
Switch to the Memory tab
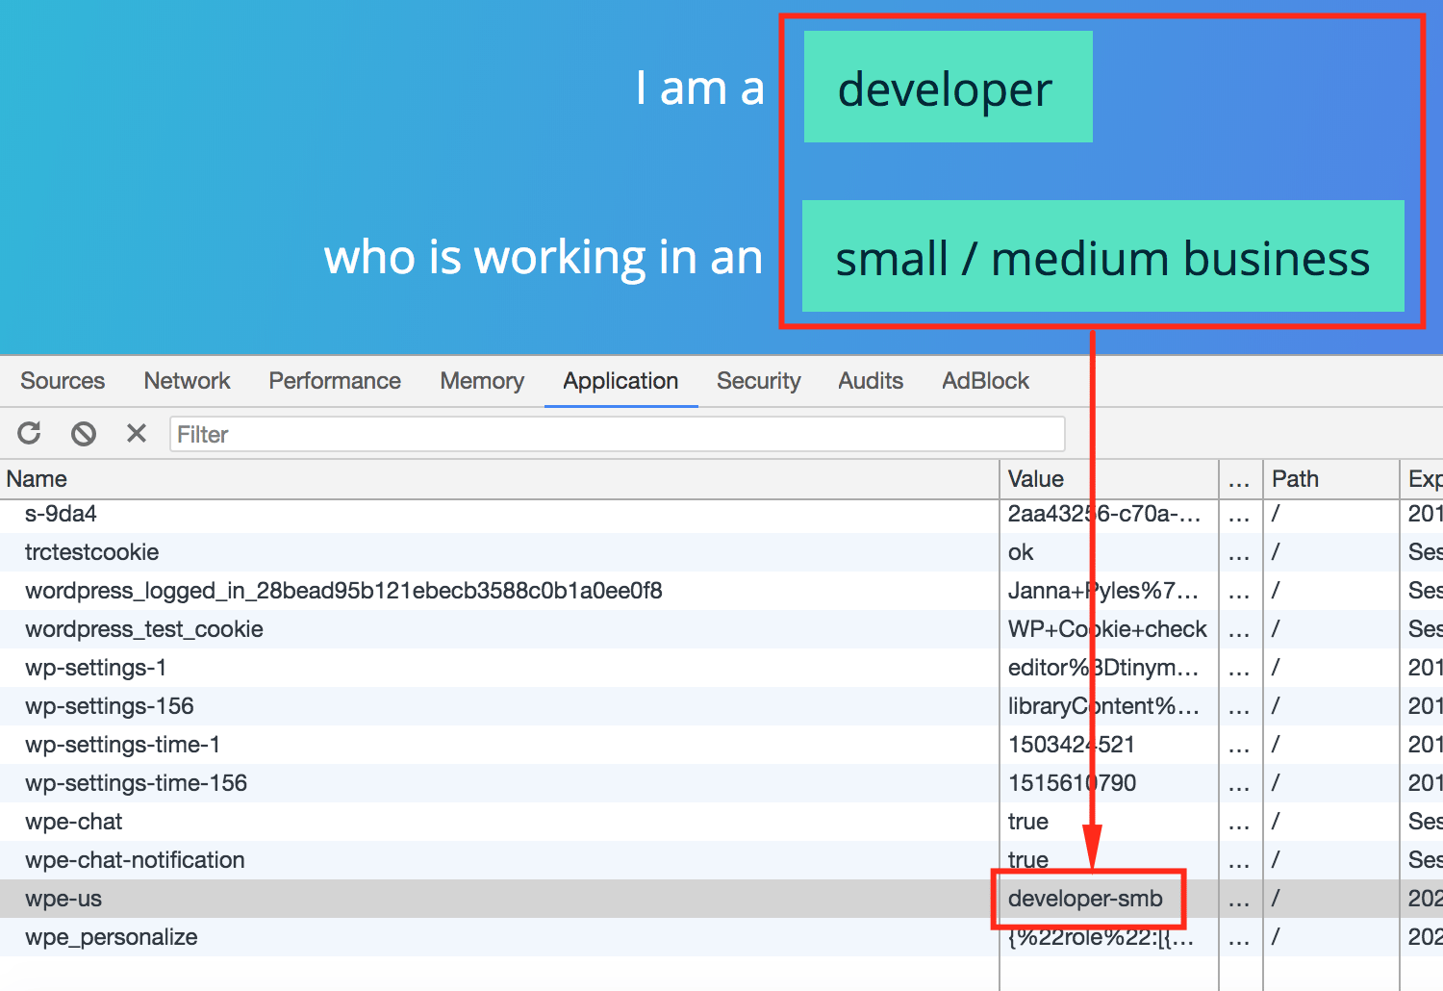point(482,381)
